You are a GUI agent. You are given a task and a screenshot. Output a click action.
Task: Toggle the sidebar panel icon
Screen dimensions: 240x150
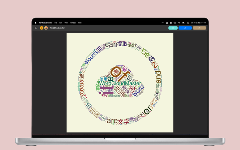(x=36, y=28)
